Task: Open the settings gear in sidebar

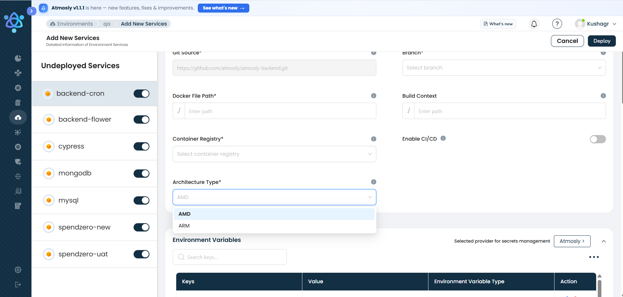Action: 18,270
